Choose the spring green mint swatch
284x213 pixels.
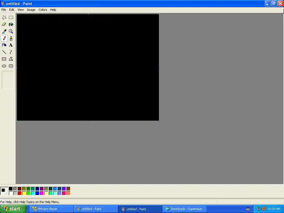point(51,193)
